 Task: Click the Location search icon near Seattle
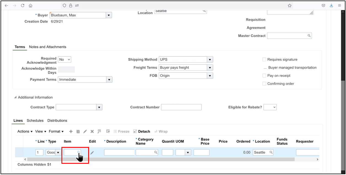(204, 11)
